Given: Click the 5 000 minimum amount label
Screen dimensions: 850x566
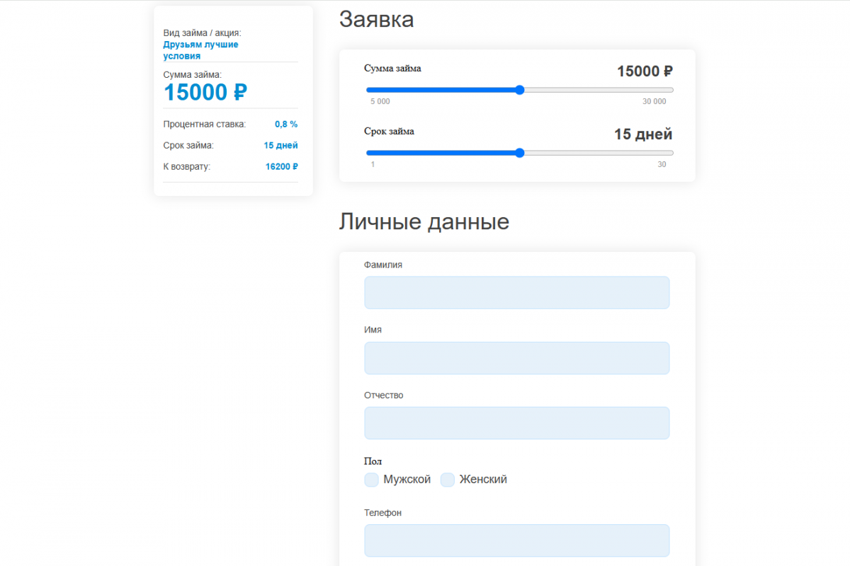Looking at the screenshot, I should point(380,101).
